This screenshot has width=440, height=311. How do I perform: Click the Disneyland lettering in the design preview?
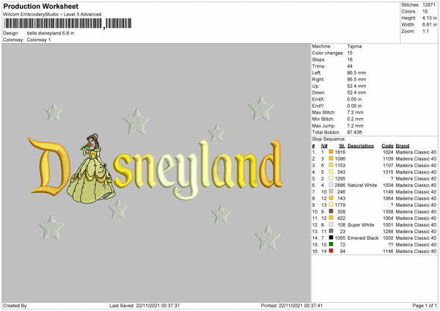point(156,169)
